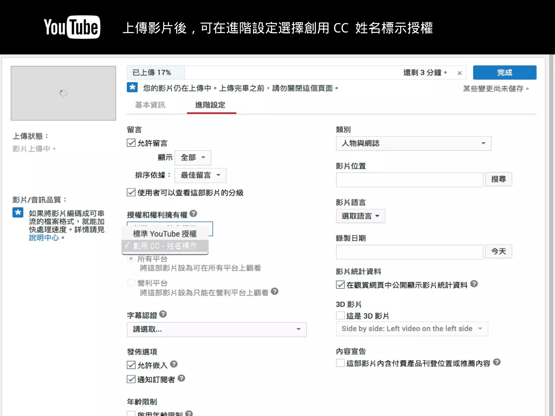Open help icon next to 字幕認證
555x416 pixels.
click(163, 314)
